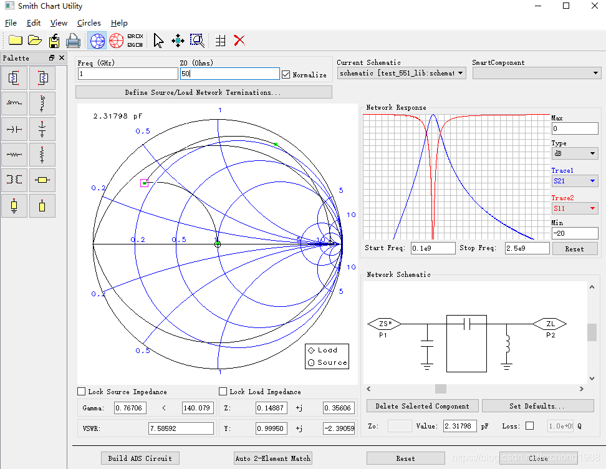Toggle the Normalize checkbox
The width and height of the screenshot is (606, 469).
click(x=286, y=75)
